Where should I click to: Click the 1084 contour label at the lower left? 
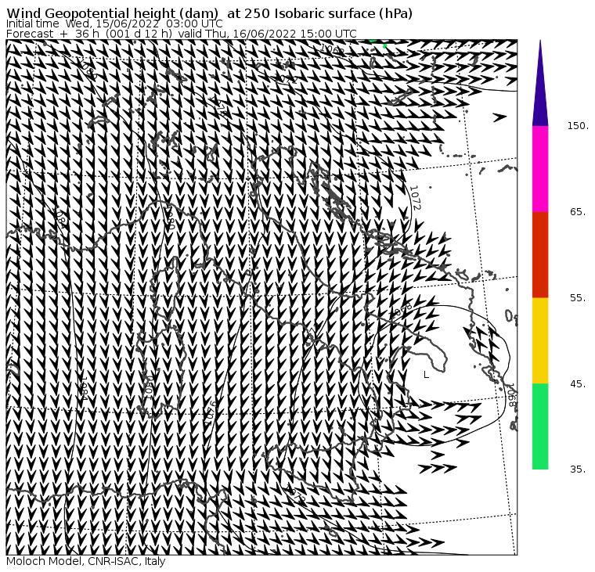tap(84, 388)
